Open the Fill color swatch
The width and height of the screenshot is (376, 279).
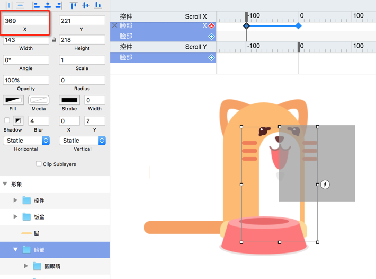coord(13,100)
